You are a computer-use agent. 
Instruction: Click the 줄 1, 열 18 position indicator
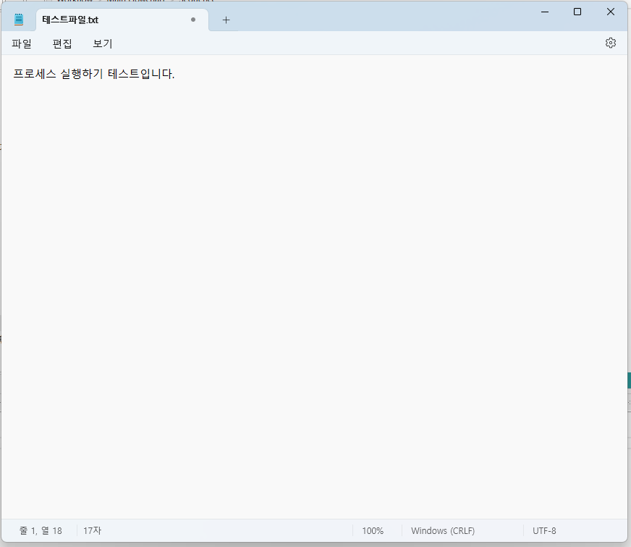(41, 531)
